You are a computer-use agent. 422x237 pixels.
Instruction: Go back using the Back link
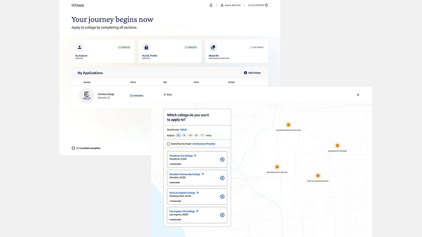coord(168,95)
